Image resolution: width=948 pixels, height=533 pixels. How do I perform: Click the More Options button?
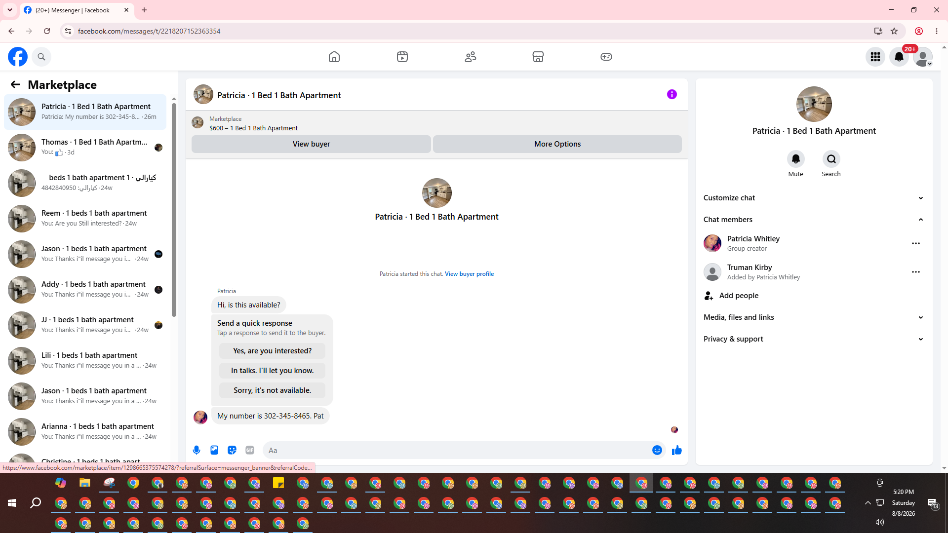pos(557,144)
